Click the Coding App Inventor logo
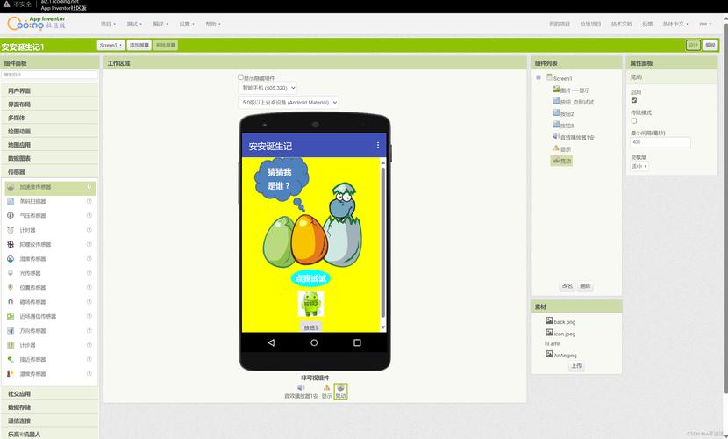The height and width of the screenshot is (439, 728). (x=36, y=23)
